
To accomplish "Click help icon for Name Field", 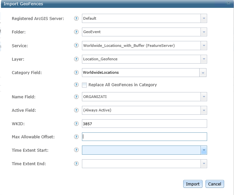I will coord(76,97).
